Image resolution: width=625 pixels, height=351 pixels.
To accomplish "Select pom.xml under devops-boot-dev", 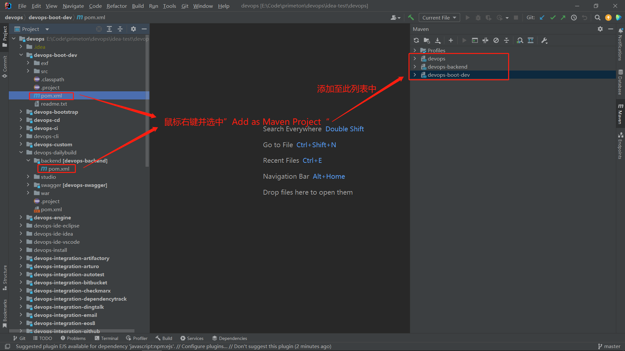I will click(x=51, y=96).
